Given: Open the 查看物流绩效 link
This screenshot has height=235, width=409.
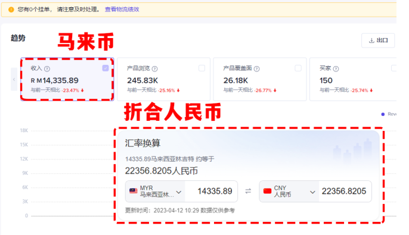Looking at the screenshot, I should pos(122,10).
